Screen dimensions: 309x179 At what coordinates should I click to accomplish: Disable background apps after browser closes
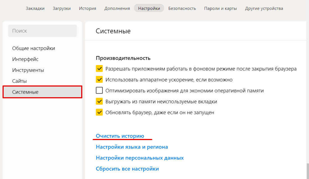99,69
